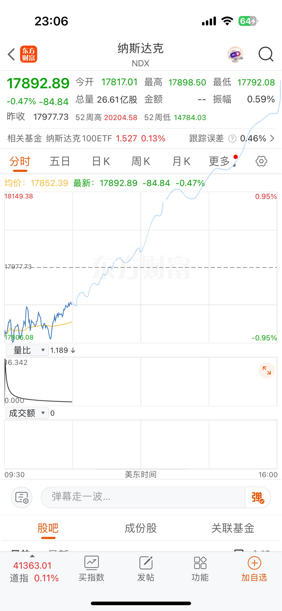
Task: Focus the 弹幕走一波 input field
Action: click(x=143, y=498)
